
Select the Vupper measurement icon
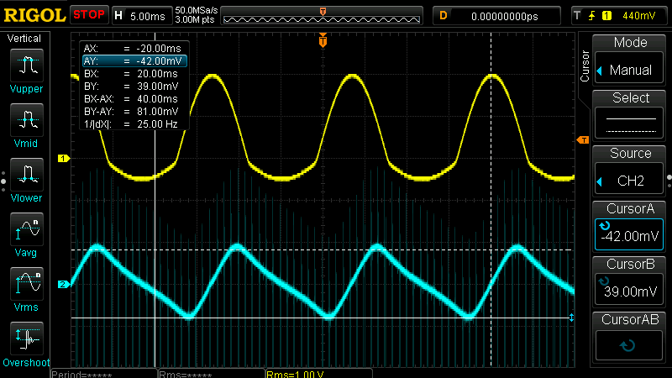(x=28, y=66)
